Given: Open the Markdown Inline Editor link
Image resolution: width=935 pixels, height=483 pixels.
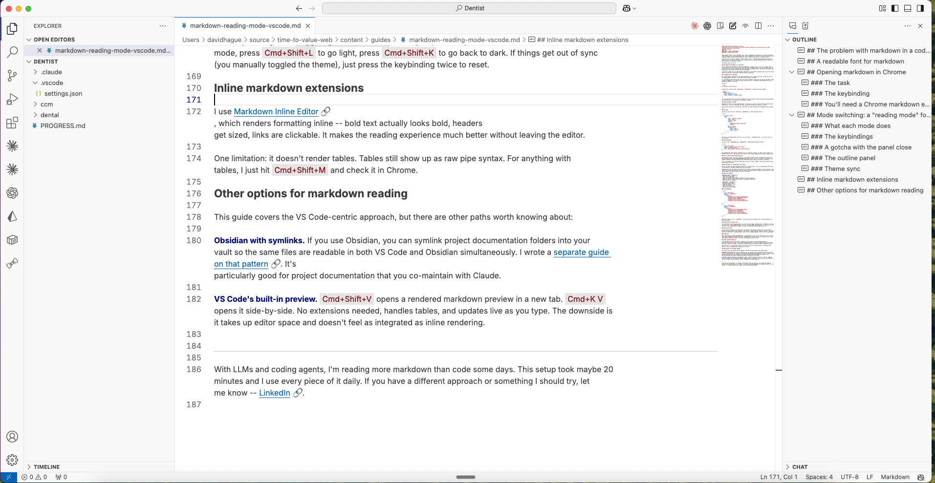Looking at the screenshot, I should coord(276,111).
